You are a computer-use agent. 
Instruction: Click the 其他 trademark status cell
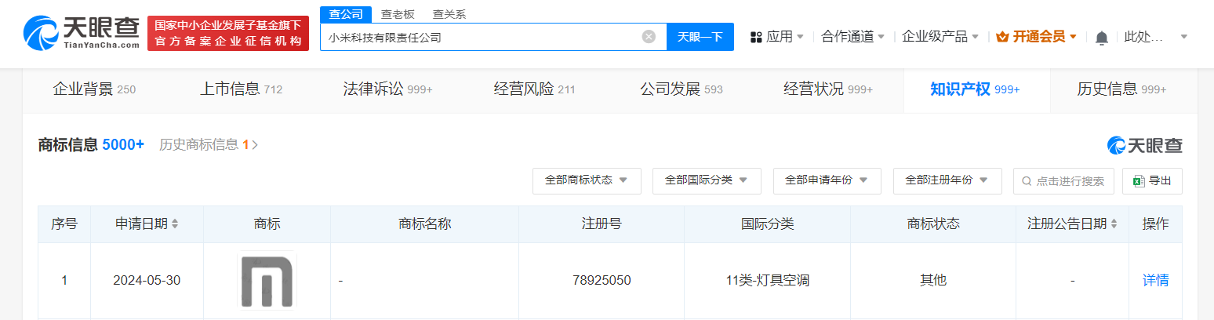point(933,280)
